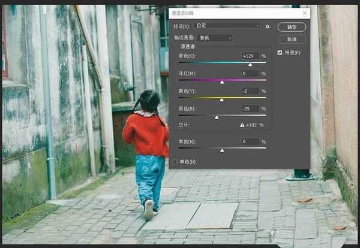Focus the 常数 constant value field
Screen dimensions: 360x248
tap(249, 141)
